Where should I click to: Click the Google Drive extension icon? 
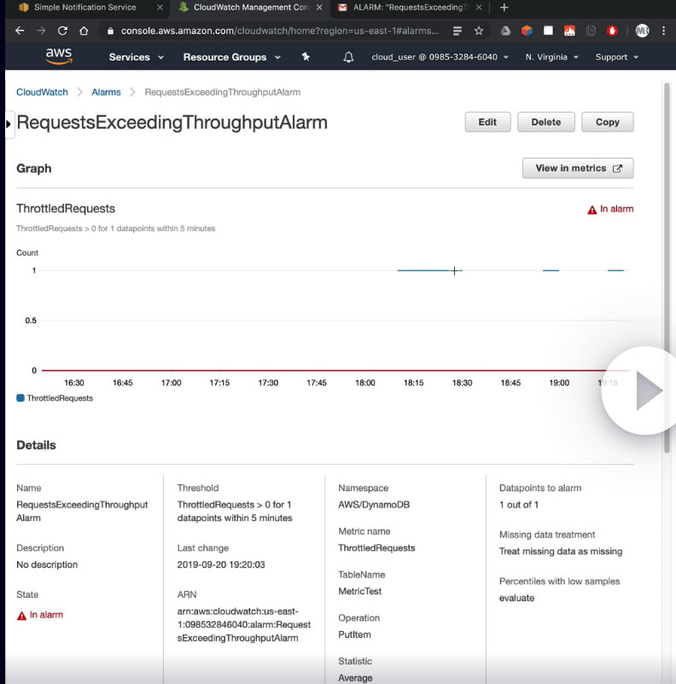click(505, 31)
